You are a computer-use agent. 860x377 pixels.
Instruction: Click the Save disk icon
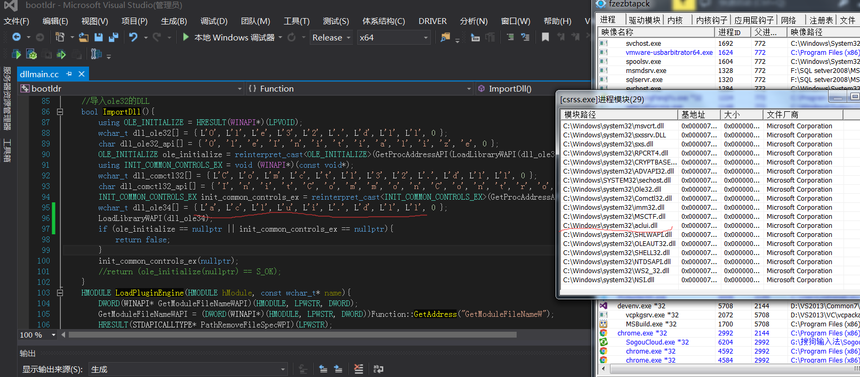[99, 37]
